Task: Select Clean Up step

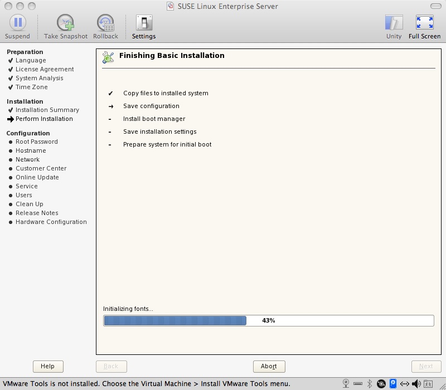Action: pos(30,204)
